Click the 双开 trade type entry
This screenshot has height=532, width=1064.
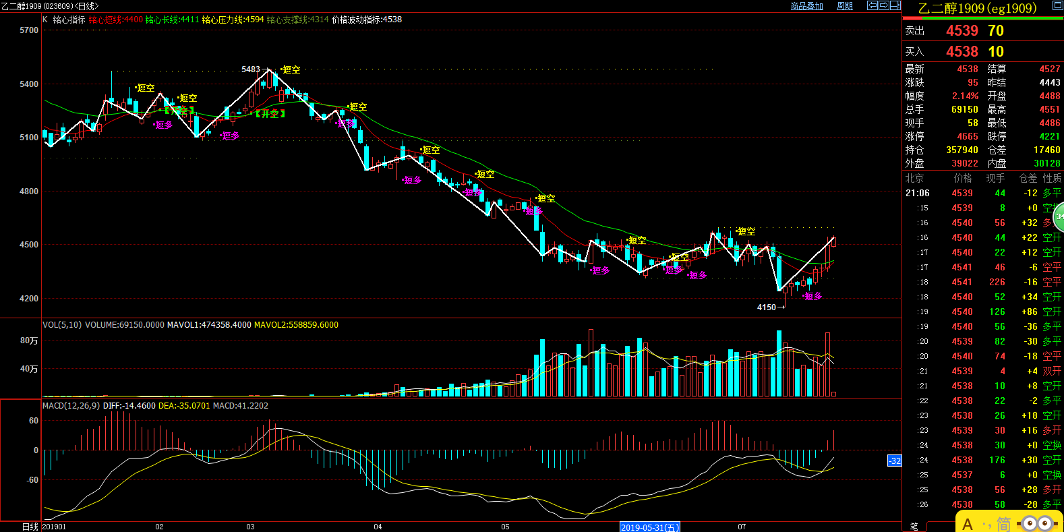[x=1052, y=371]
